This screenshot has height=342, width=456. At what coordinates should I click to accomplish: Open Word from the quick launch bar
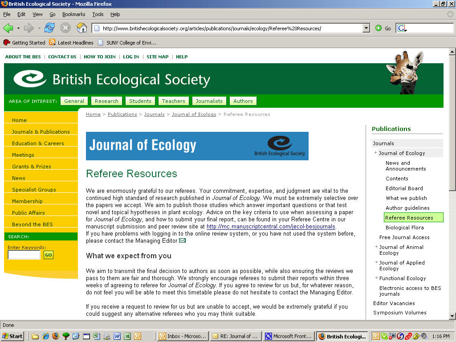117,336
